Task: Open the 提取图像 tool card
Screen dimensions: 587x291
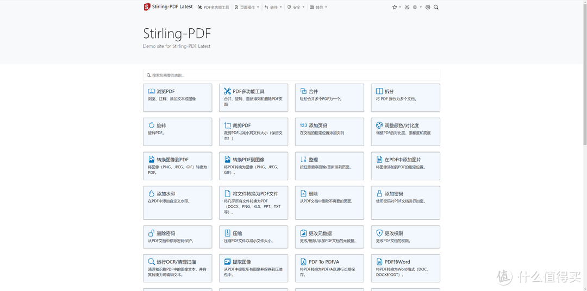Action: coord(253,268)
